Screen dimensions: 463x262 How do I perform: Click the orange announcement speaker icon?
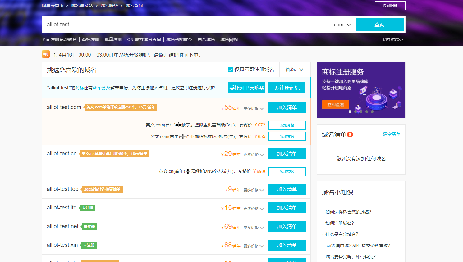tap(46, 54)
